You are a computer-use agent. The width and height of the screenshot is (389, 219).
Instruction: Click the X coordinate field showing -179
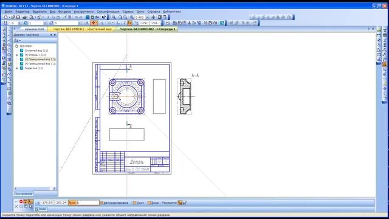(x=145, y=23)
